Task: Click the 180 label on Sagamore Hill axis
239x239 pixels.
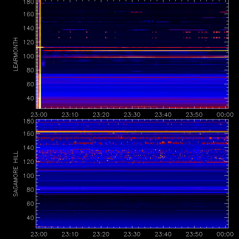Action: (x=28, y=121)
